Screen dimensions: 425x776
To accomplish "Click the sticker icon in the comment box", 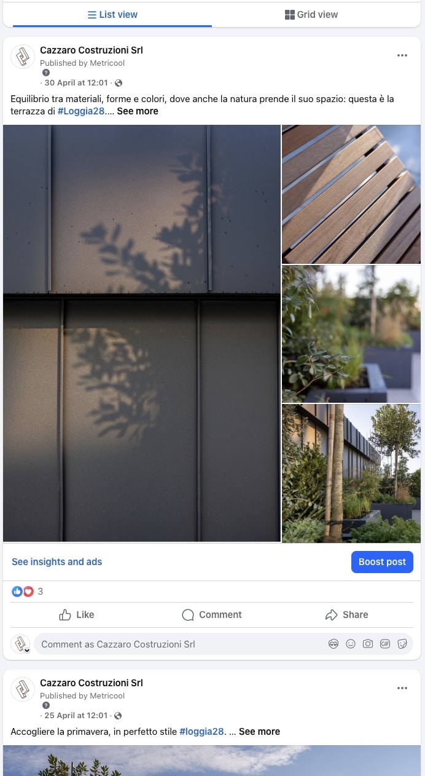I will (402, 644).
